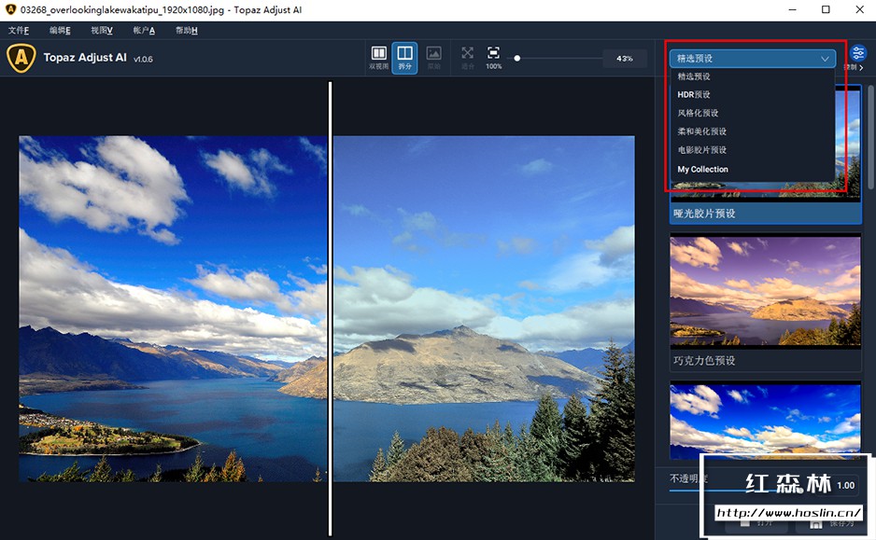Open the 帐户A menu
The width and height of the screenshot is (876, 540).
click(x=144, y=30)
